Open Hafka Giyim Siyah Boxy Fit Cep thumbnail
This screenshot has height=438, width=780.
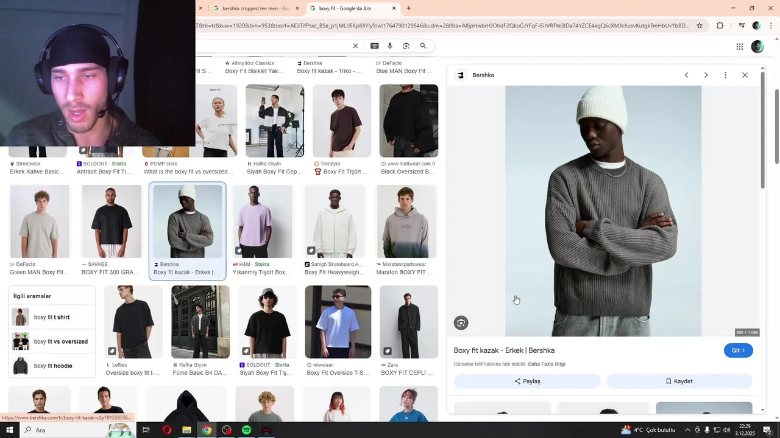[275, 120]
